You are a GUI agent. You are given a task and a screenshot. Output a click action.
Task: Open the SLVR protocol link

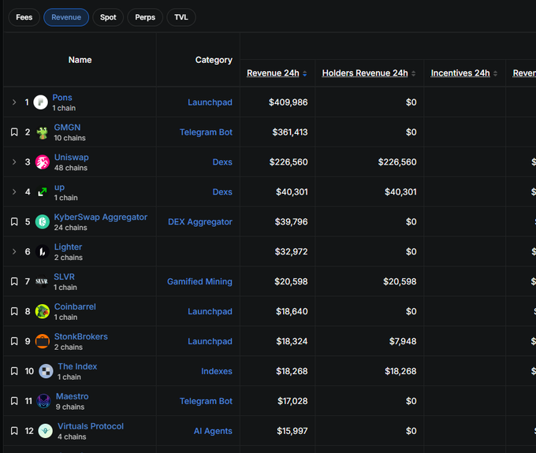coord(65,277)
